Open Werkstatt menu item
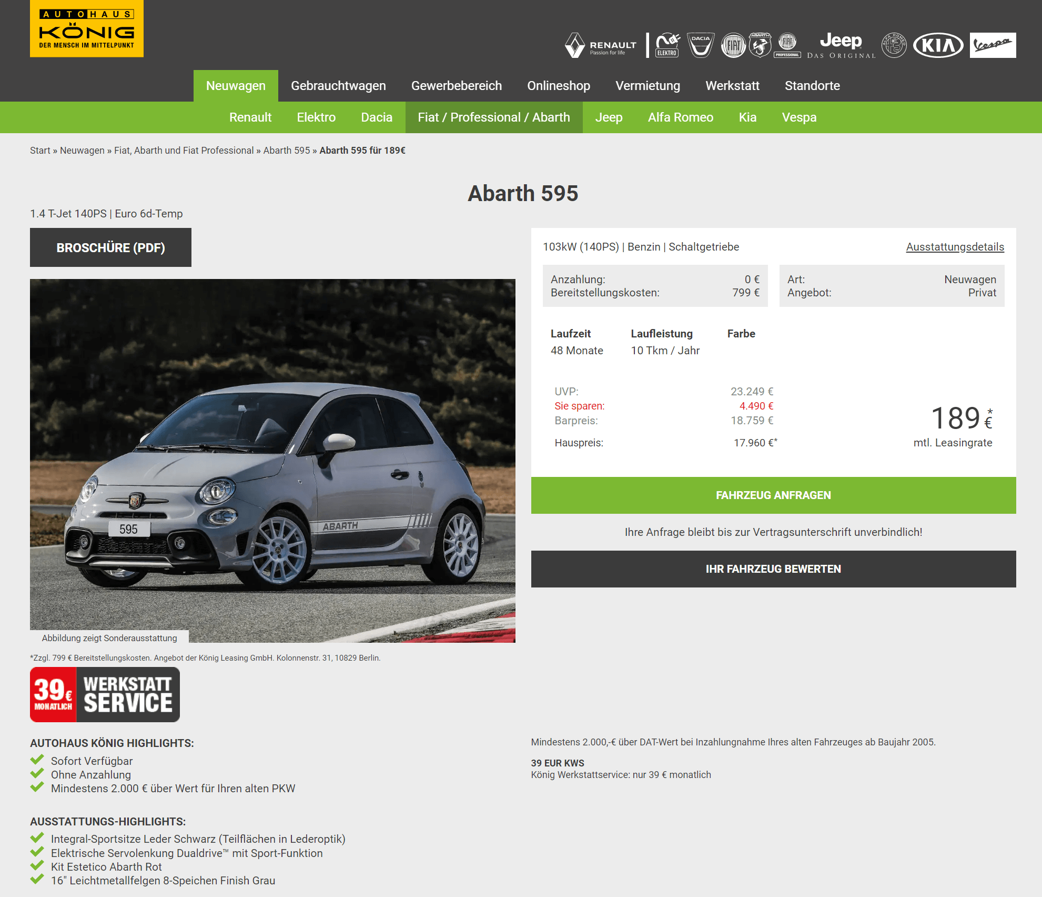Screen dimensions: 1042x897 tap(732, 86)
